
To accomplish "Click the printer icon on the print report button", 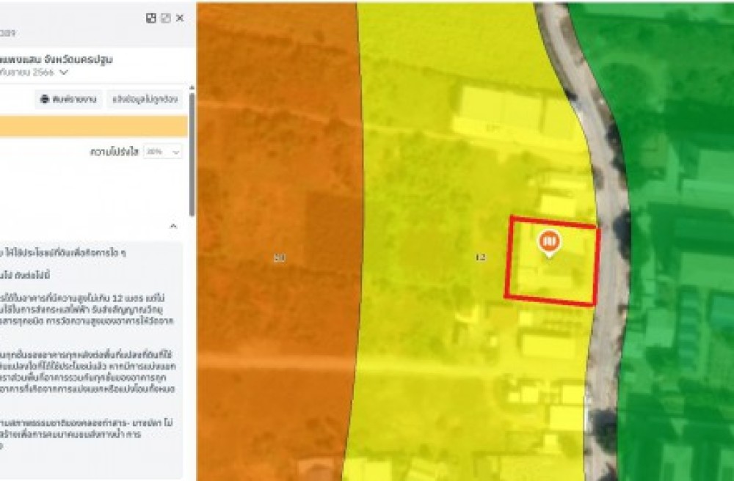I will click(x=45, y=99).
